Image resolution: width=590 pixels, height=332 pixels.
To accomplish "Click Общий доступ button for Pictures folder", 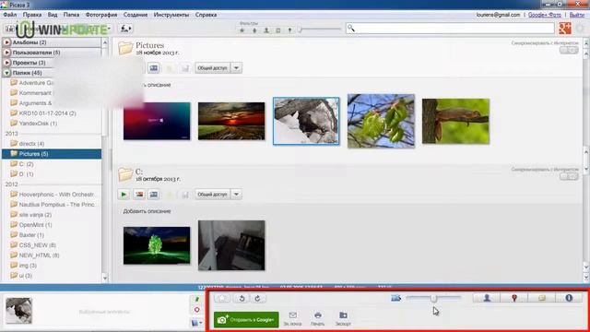I will coord(213,68).
